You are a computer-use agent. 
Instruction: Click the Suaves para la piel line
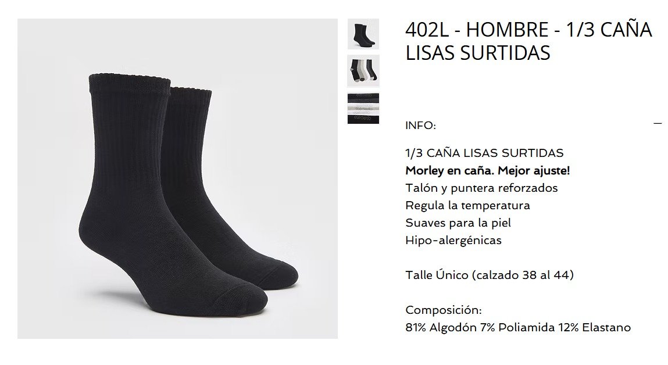458,223
